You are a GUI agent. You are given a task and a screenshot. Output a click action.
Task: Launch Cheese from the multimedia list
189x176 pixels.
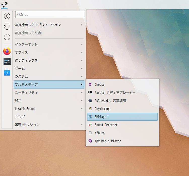point(122,84)
